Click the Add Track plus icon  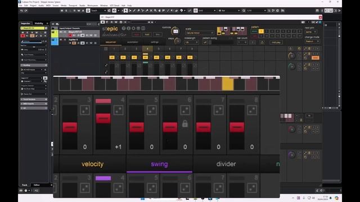tap(53, 24)
